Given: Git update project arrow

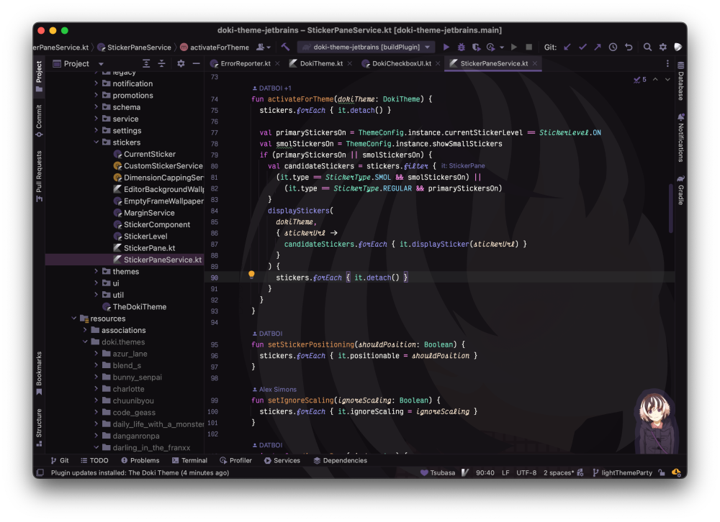Looking at the screenshot, I should click(567, 47).
